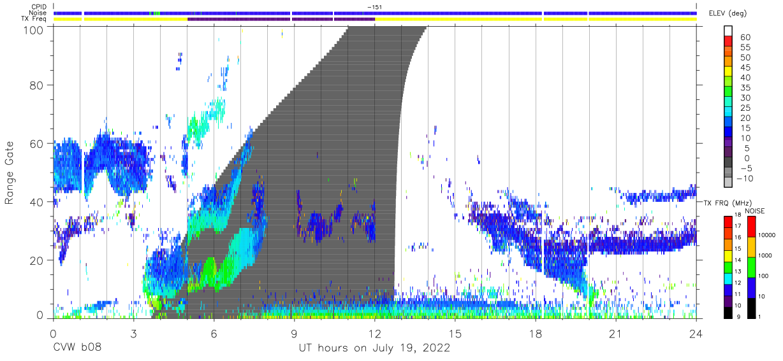Click the '100' tick on Range Gate axis

pyautogui.click(x=33, y=29)
